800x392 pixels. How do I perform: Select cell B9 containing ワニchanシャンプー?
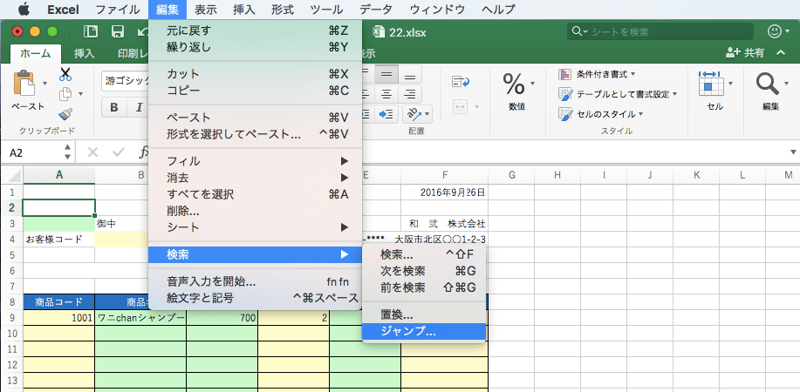140,319
